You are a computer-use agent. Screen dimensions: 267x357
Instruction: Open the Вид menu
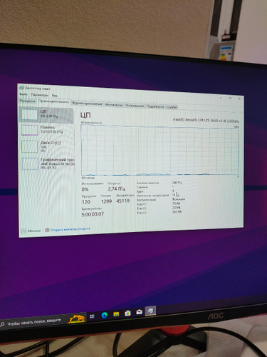[x=55, y=96]
